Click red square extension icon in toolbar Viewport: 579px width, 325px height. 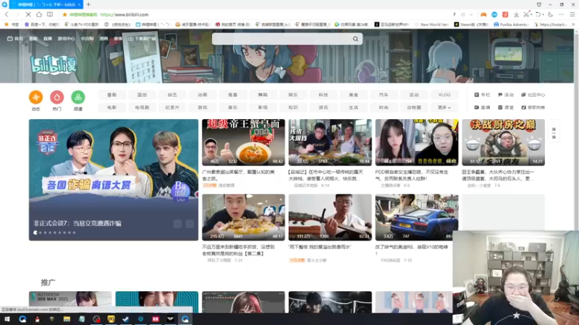pyautogui.click(x=505, y=14)
